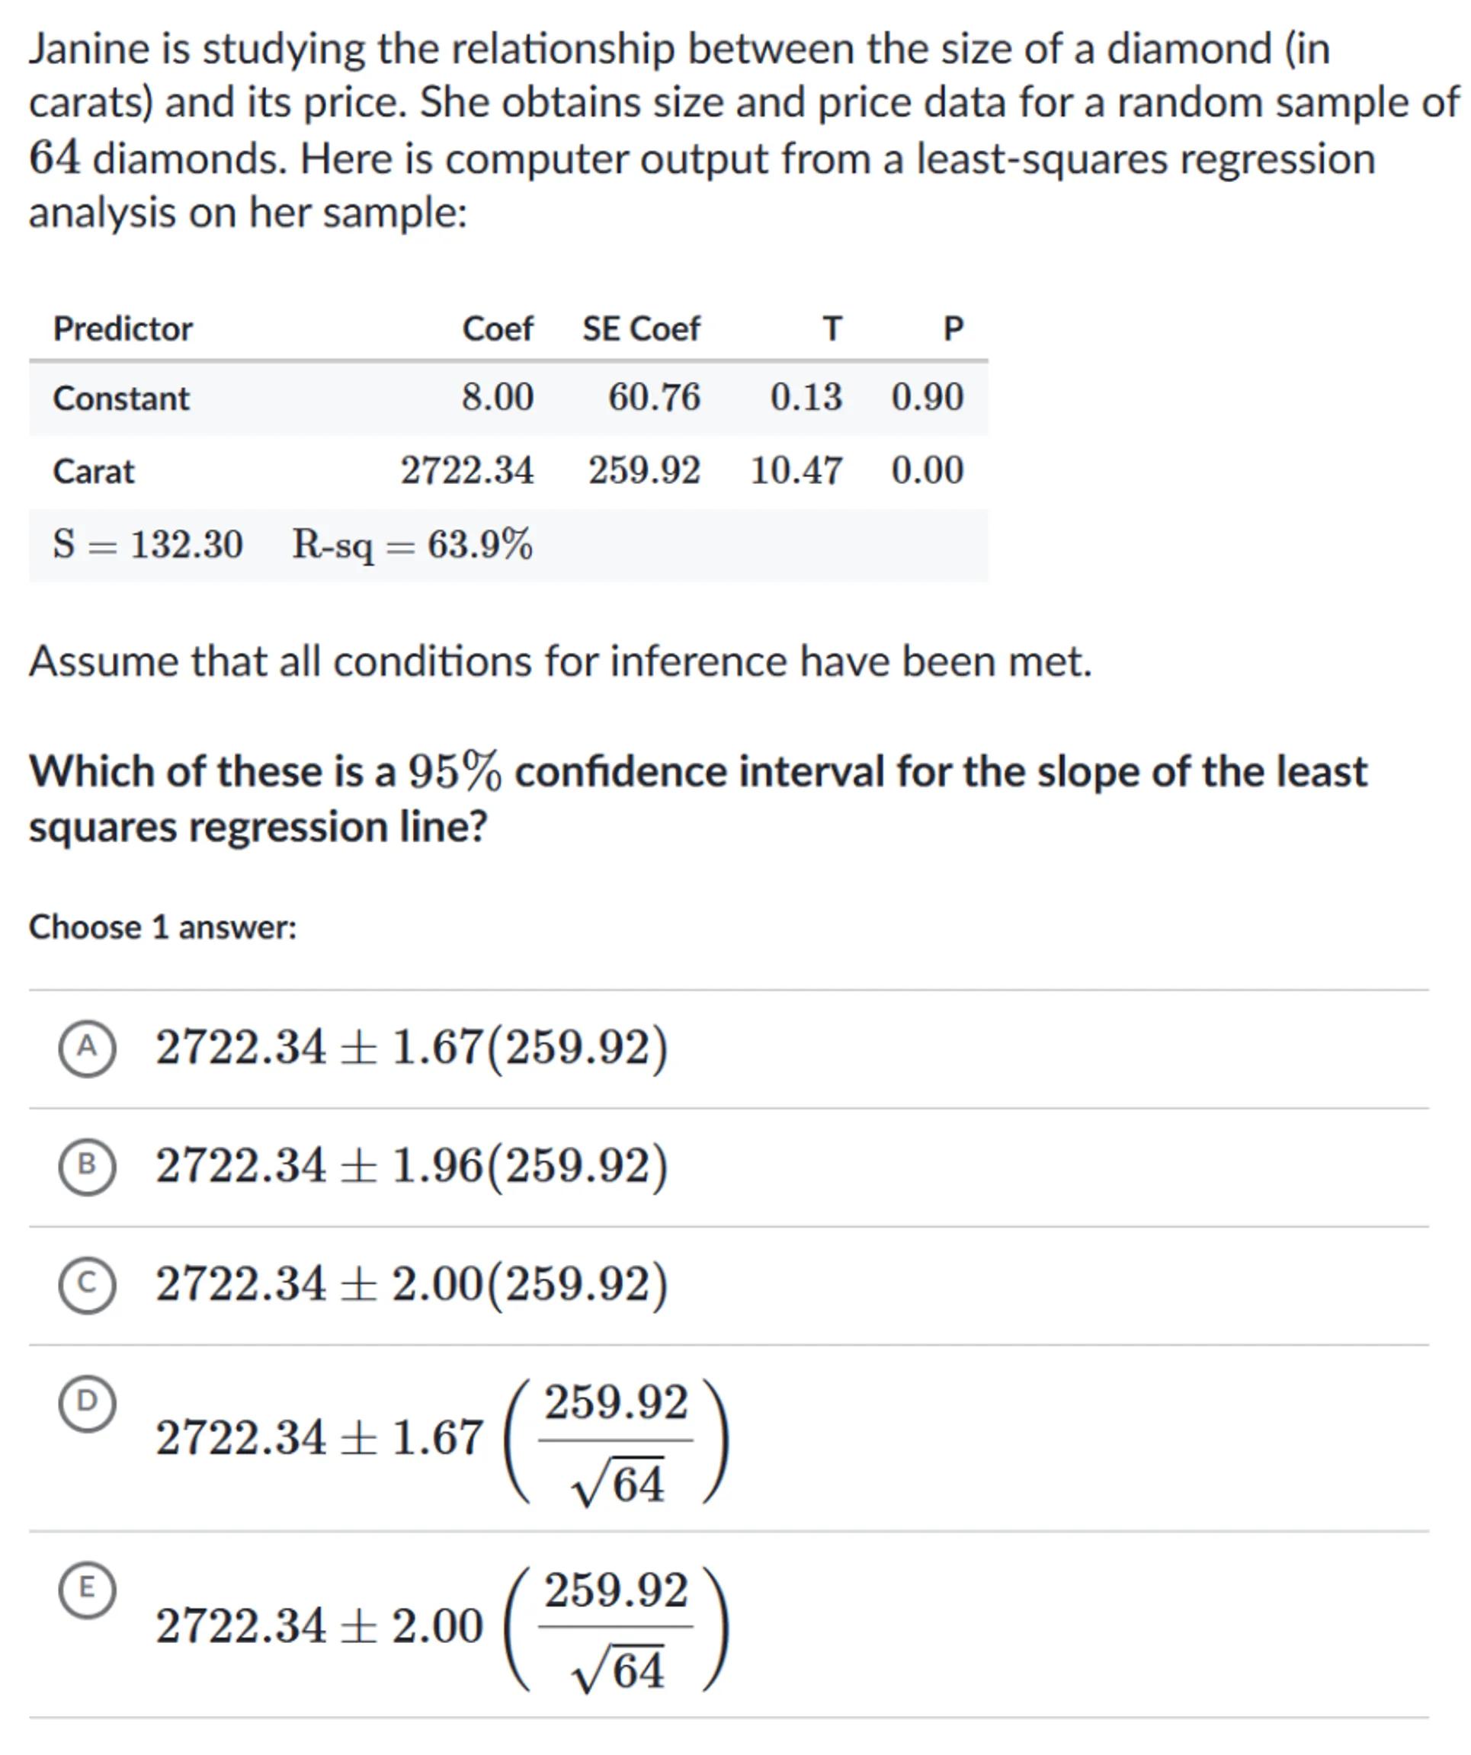Click the Carat T value 10.47

(796, 470)
